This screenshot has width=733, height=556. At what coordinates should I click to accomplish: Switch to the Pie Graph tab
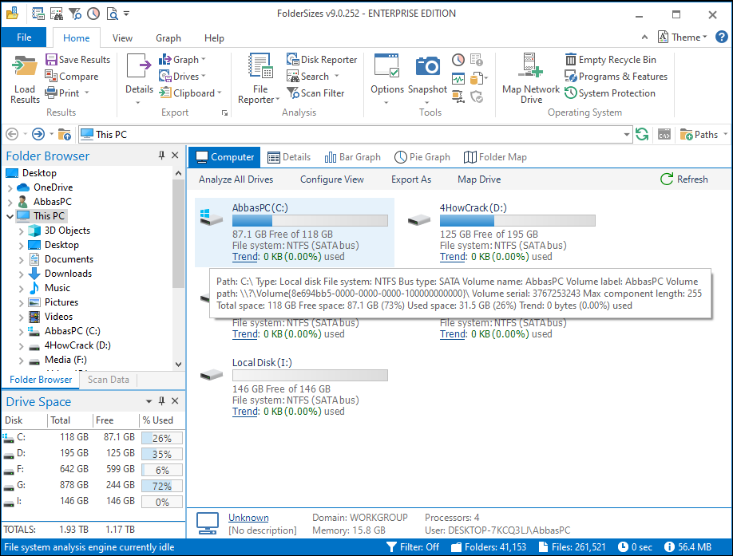(422, 157)
